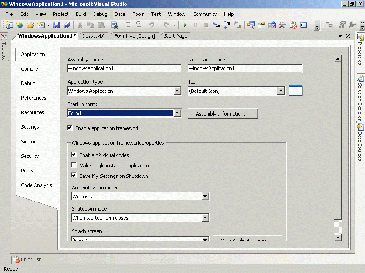Open the Toolbox icon with wrench and hammer
Viewport: 365px width, 273px height.
pyautogui.click(x=282, y=25)
